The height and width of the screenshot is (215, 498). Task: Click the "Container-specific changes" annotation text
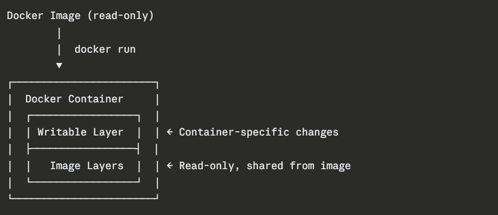pos(259,132)
